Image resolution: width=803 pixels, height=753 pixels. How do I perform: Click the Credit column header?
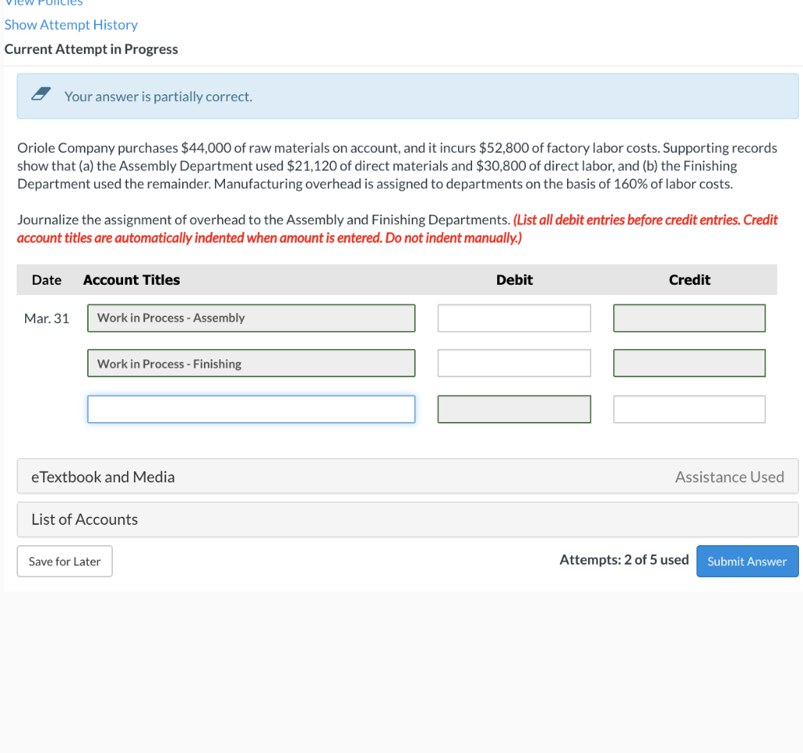[689, 279]
